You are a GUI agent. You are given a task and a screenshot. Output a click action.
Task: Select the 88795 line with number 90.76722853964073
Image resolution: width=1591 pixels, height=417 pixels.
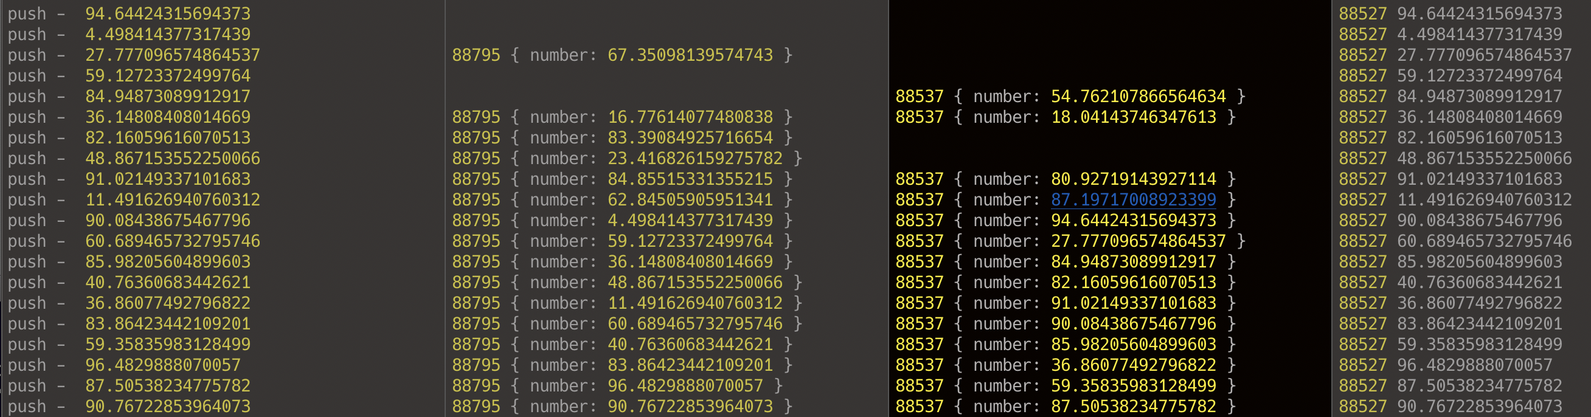[x=623, y=407]
